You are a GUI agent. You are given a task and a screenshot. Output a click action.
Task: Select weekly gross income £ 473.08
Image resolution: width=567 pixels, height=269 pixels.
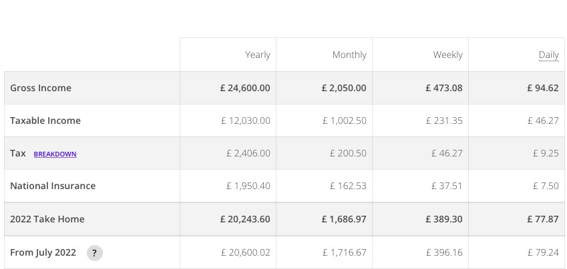click(444, 88)
